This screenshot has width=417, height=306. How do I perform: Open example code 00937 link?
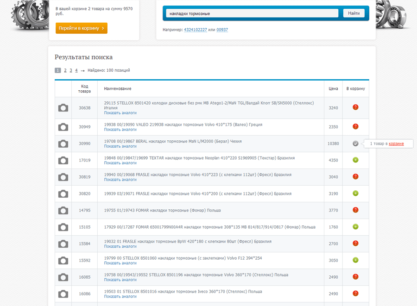pyautogui.click(x=222, y=30)
